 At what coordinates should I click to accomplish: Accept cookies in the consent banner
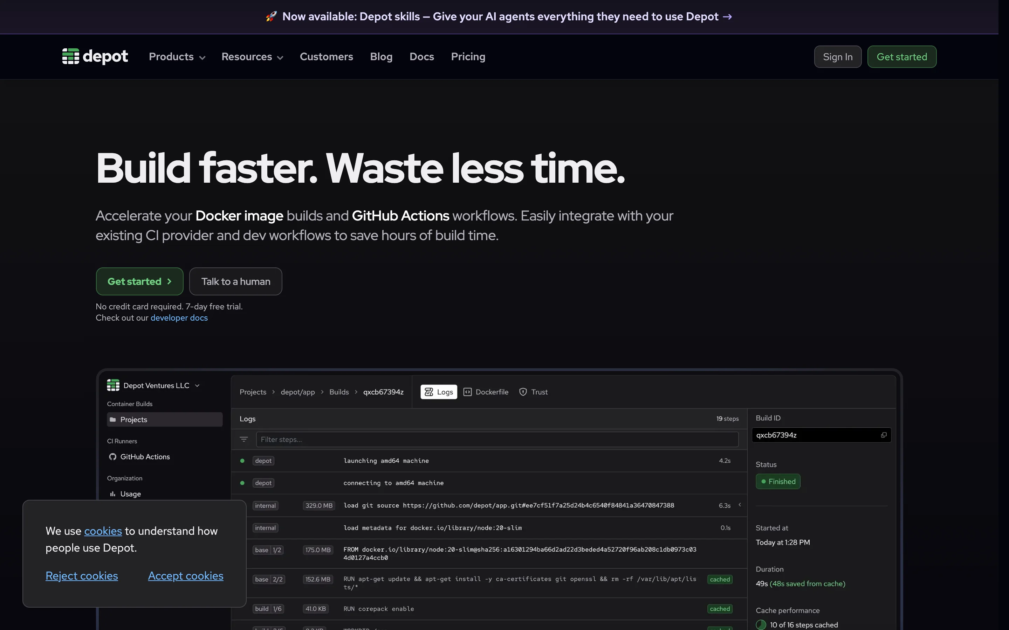(186, 576)
